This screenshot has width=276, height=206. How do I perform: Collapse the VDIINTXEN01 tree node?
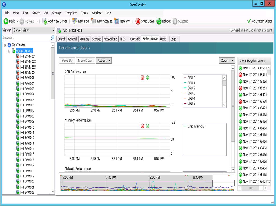coord(9,51)
